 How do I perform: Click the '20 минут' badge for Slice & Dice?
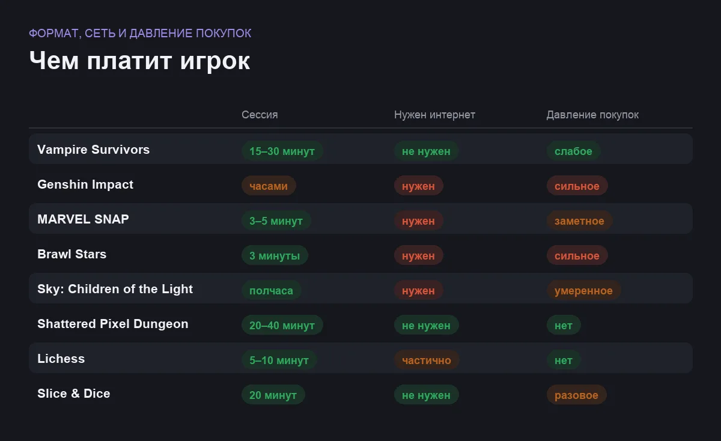coord(273,395)
